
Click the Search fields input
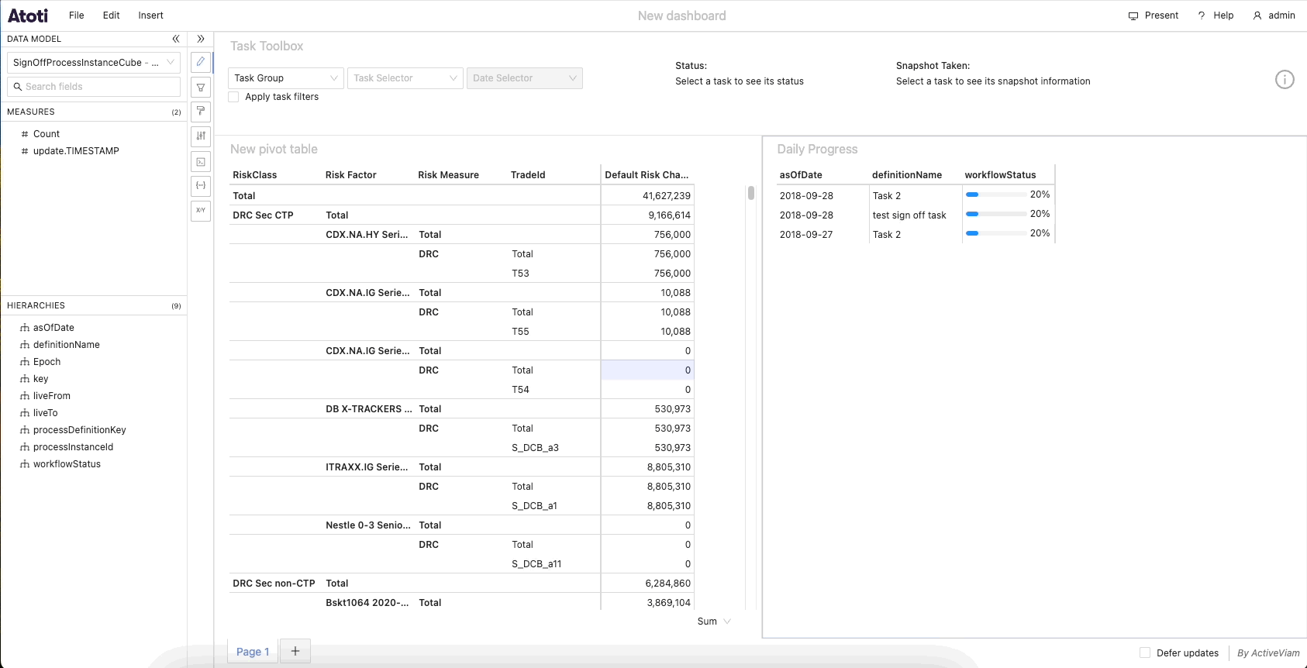[x=93, y=87]
